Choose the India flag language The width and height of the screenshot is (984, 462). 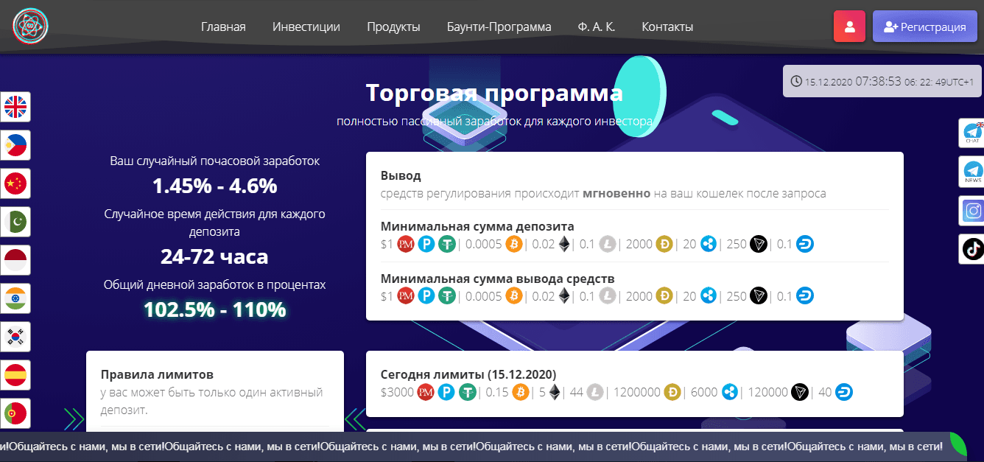pyautogui.click(x=15, y=298)
